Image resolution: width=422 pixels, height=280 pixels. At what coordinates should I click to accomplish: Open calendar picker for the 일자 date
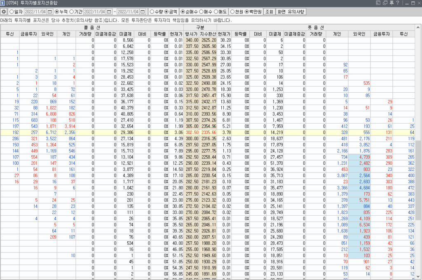pos(50,12)
